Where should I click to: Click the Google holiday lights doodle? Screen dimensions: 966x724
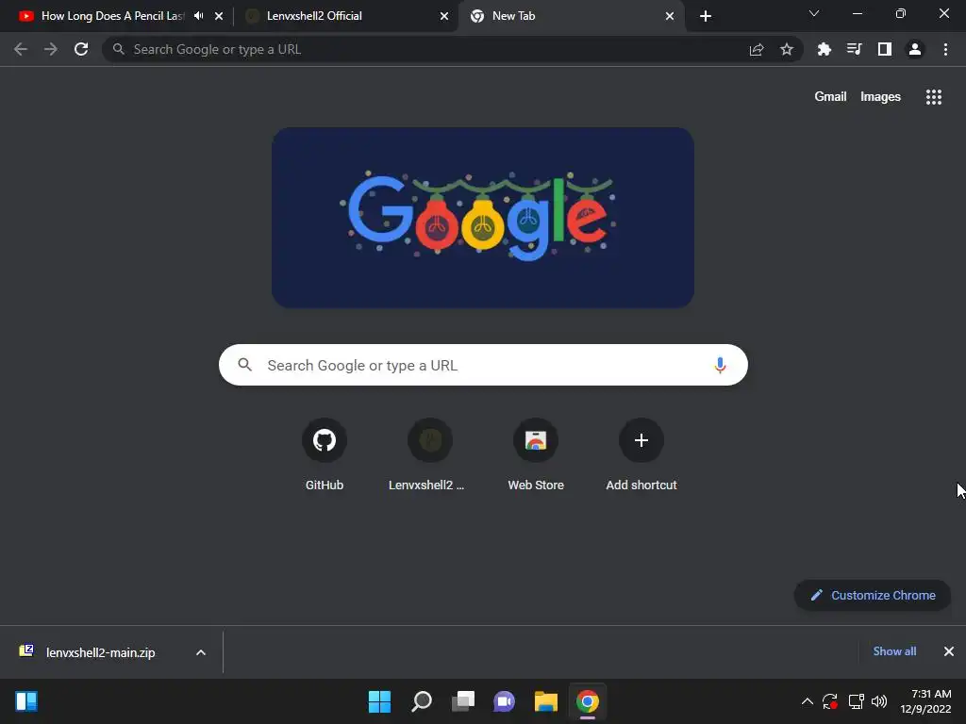coord(483,218)
